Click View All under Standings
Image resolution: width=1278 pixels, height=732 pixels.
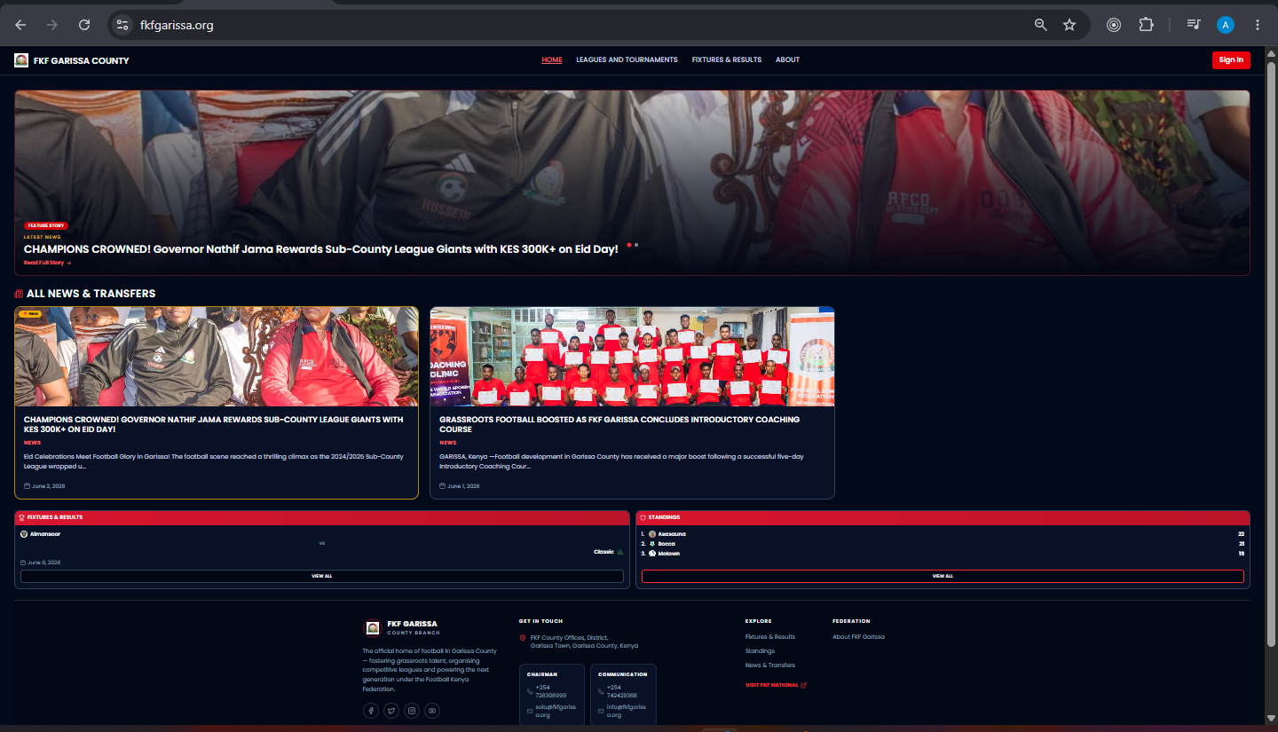[943, 576]
